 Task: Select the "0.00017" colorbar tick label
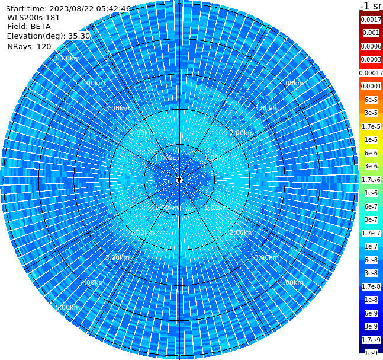(371, 73)
